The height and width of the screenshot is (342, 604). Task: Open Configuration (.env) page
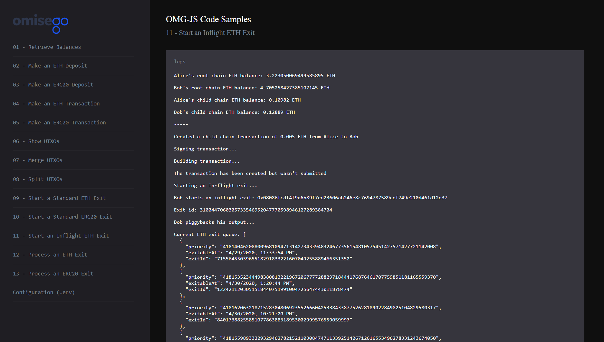click(x=44, y=292)
